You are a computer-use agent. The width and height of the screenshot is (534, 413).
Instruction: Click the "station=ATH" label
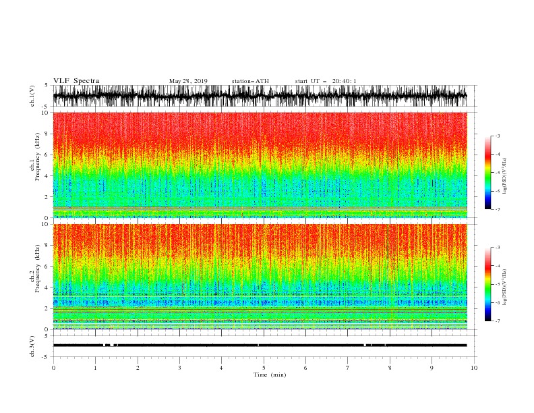pyautogui.click(x=250, y=81)
